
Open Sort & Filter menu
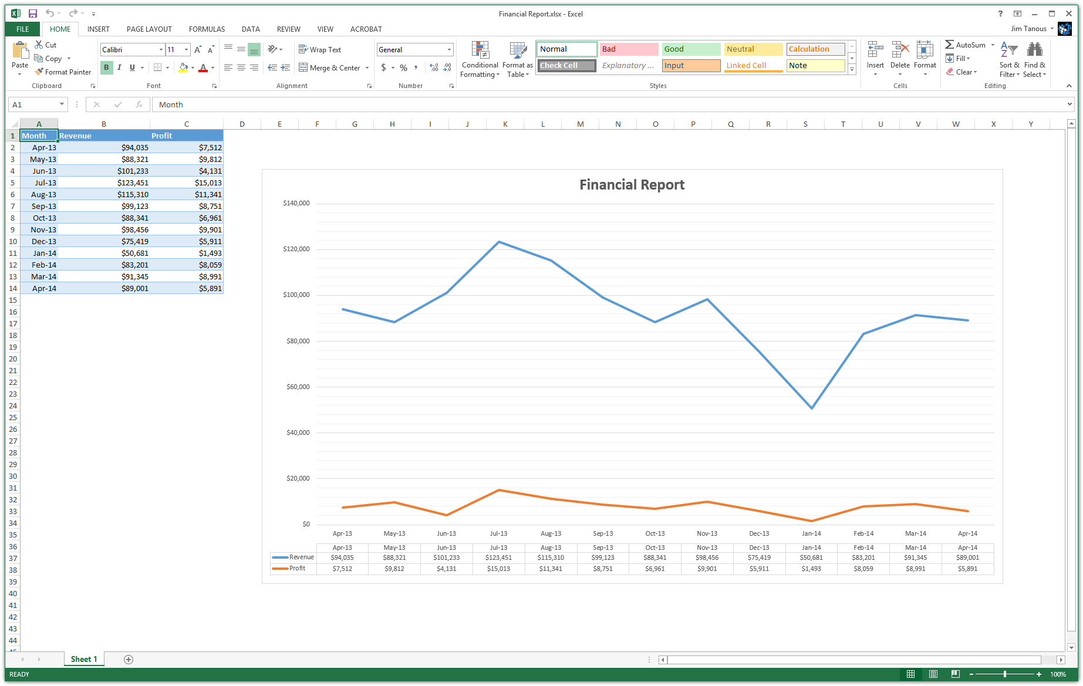pos(1009,59)
